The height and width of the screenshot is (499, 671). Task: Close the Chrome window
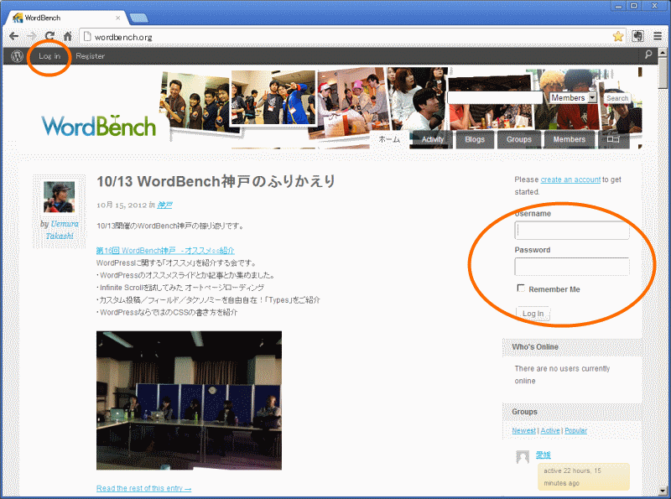click(655, 6)
